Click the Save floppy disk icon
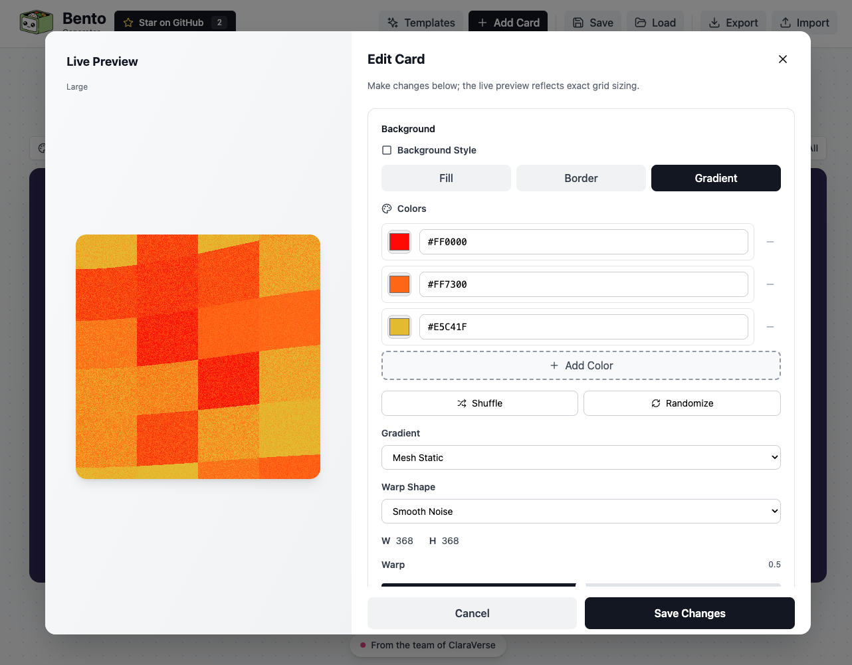The image size is (852, 665). click(577, 22)
